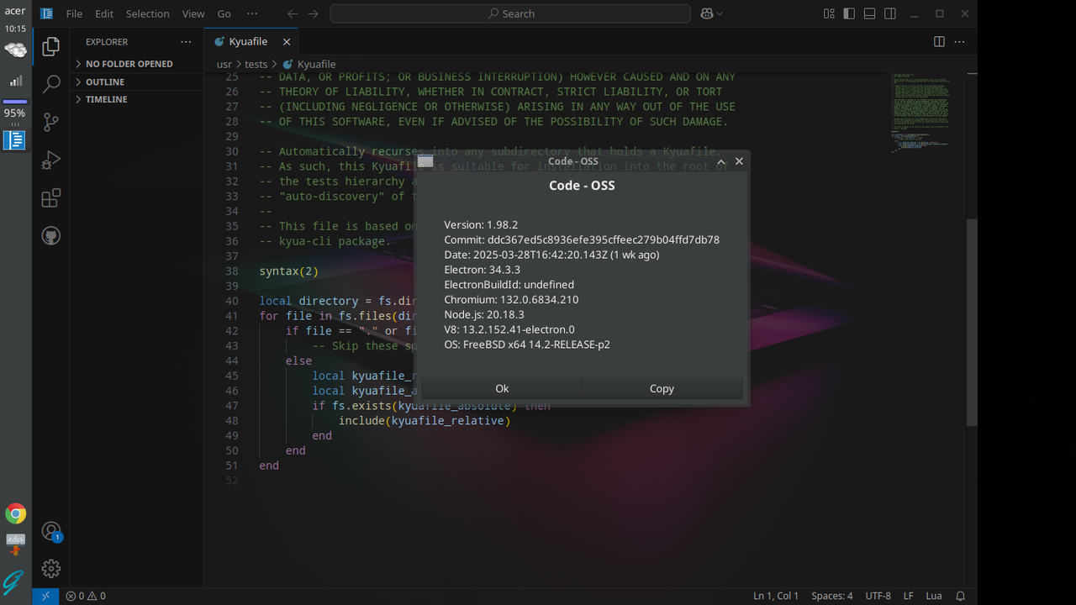Viewport: 1076px width, 605px height.
Task: Click the Kyuafile breadcrumb segment
Action: click(x=309, y=64)
